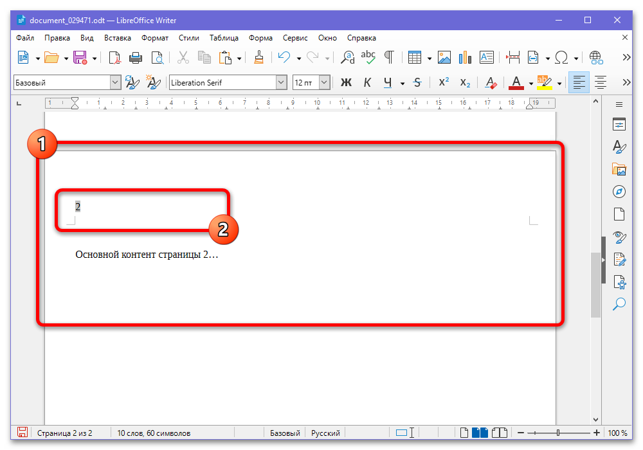Toggle formatting marks display
Viewport: 643px width, 450px height.
pos(389,57)
